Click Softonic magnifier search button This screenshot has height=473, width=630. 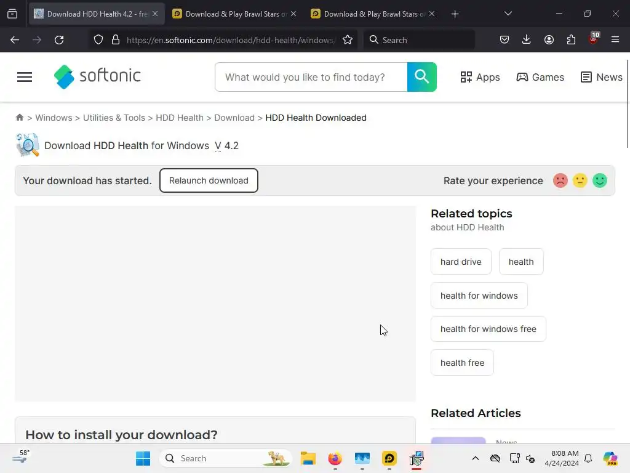pos(422,77)
